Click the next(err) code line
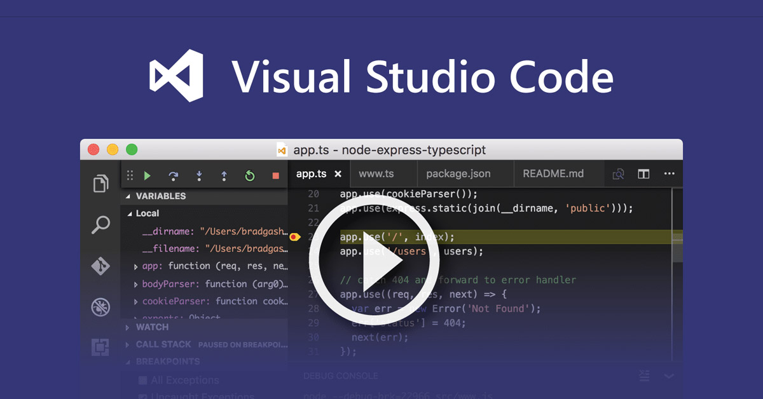763x399 pixels. (x=380, y=337)
